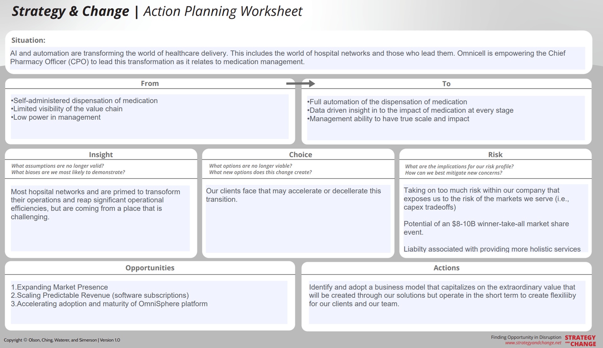Click the Insight section header
Image resolution: width=603 pixels, height=348 pixels.
point(101,154)
